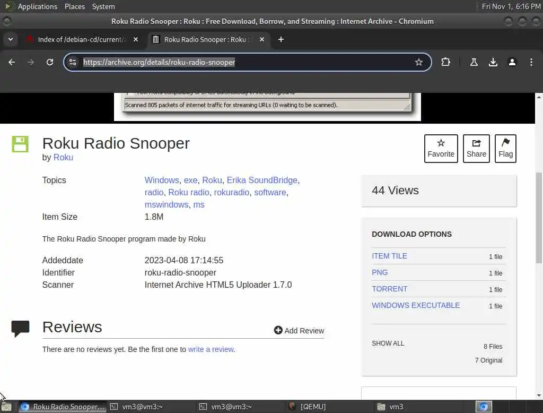
Task: Flag this item
Action: click(505, 149)
